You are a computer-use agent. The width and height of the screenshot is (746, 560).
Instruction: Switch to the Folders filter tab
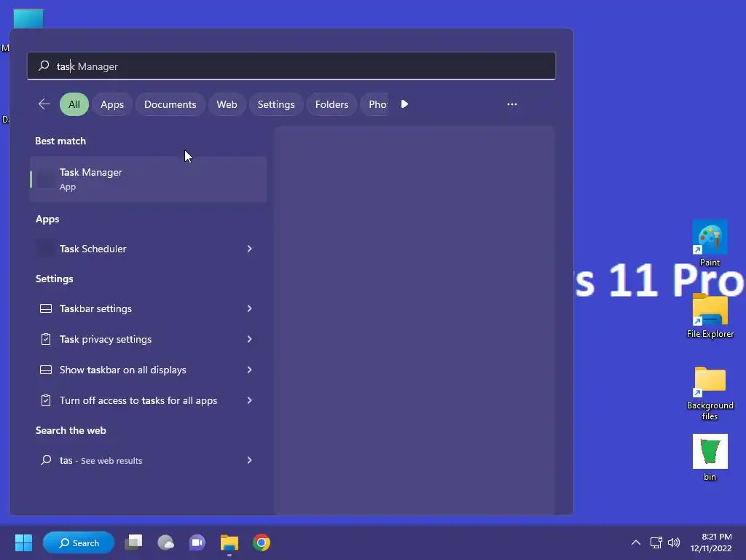pos(331,104)
